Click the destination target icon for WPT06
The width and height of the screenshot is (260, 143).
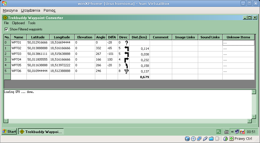[x=127, y=71]
